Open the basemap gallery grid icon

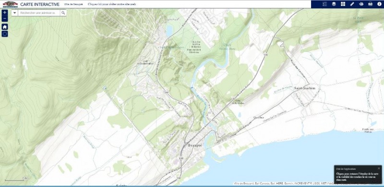[343, 4]
